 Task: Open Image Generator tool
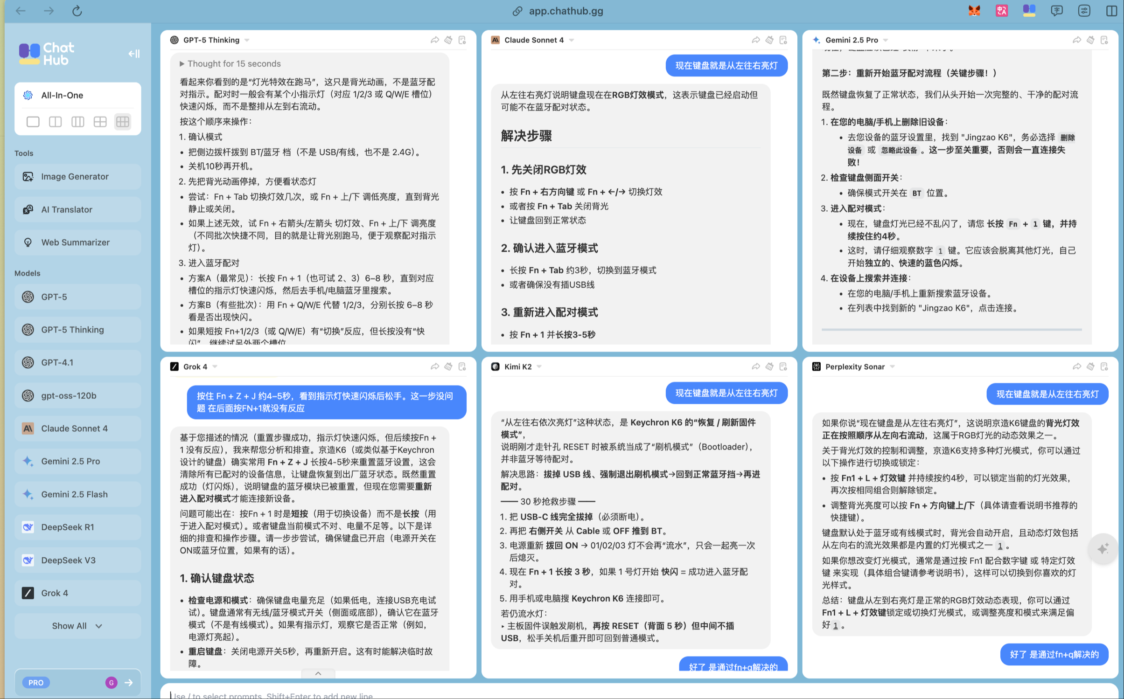coord(78,176)
